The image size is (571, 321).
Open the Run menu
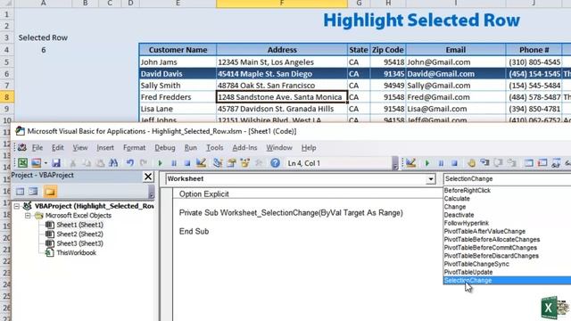click(x=190, y=147)
